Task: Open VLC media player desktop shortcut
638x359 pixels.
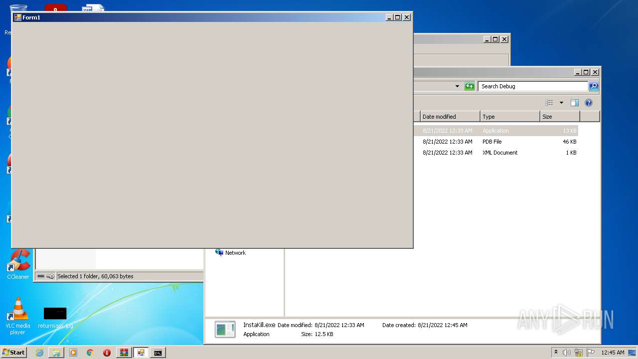Action: [18, 316]
